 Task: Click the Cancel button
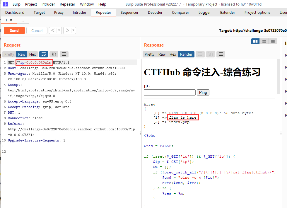click(37, 30)
